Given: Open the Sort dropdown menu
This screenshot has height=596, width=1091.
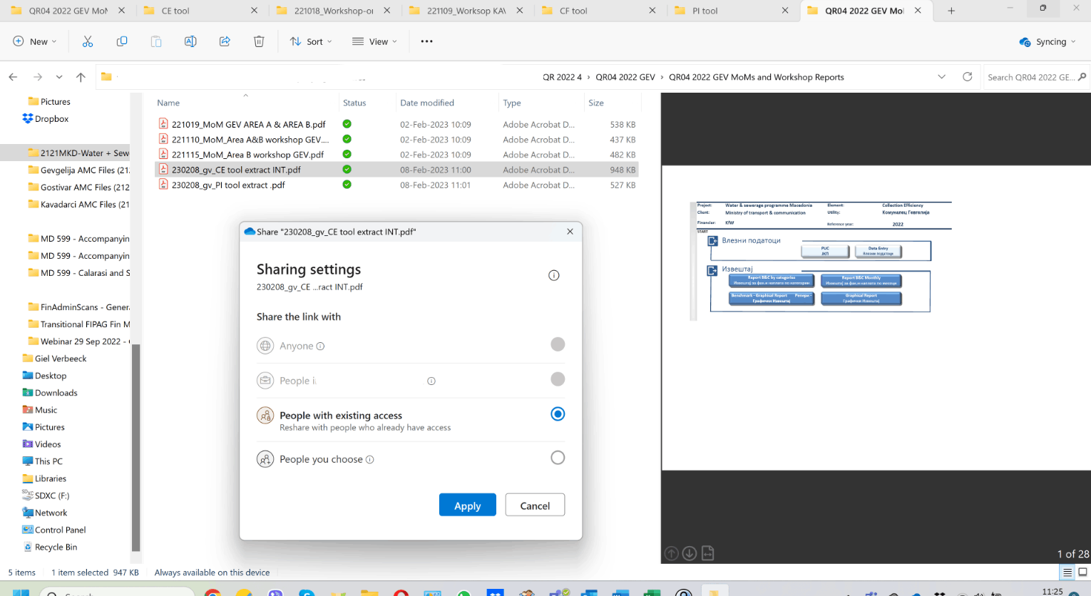Looking at the screenshot, I should [x=310, y=41].
